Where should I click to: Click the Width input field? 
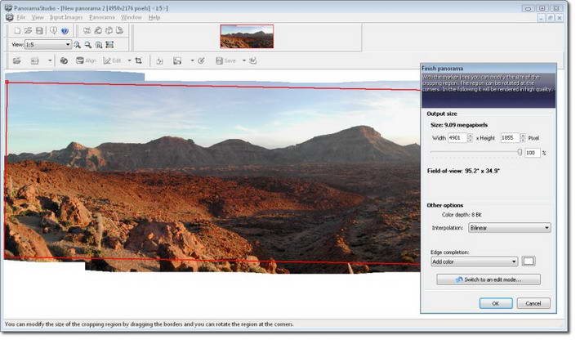(456, 138)
